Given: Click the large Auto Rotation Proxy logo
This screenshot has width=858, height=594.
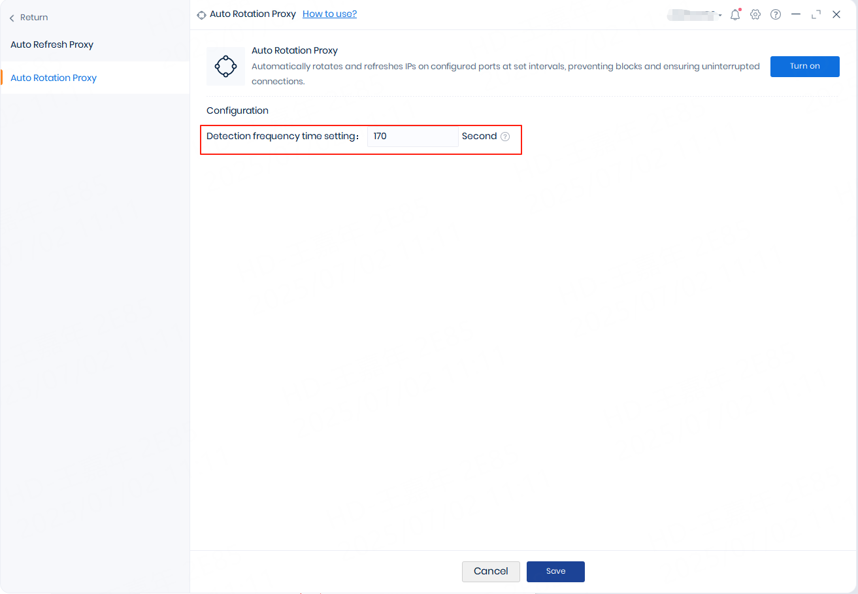Looking at the screenshot, I should 225,66.
